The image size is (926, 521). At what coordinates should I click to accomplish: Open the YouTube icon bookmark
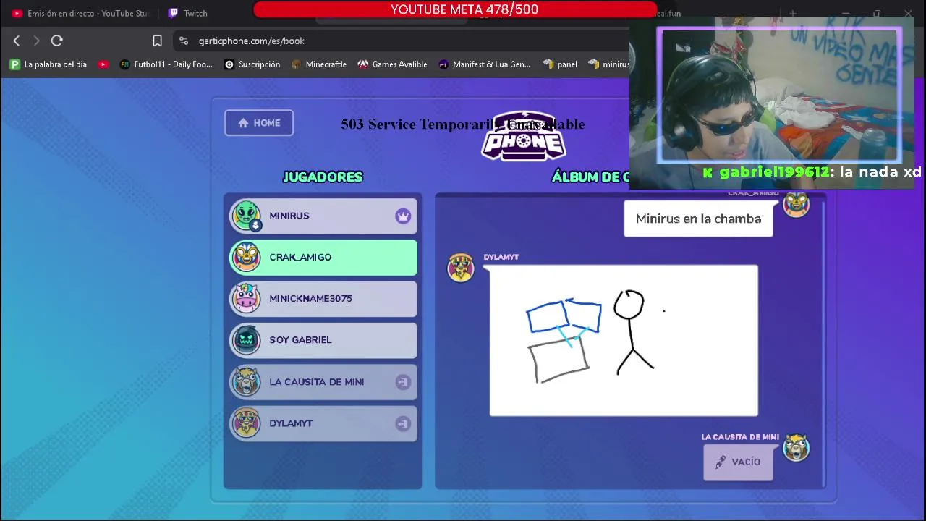[x=103, y=64]
